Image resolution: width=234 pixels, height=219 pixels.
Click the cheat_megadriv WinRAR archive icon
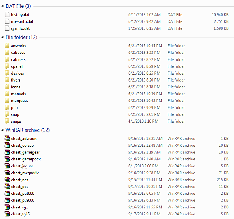click(7, 173)
